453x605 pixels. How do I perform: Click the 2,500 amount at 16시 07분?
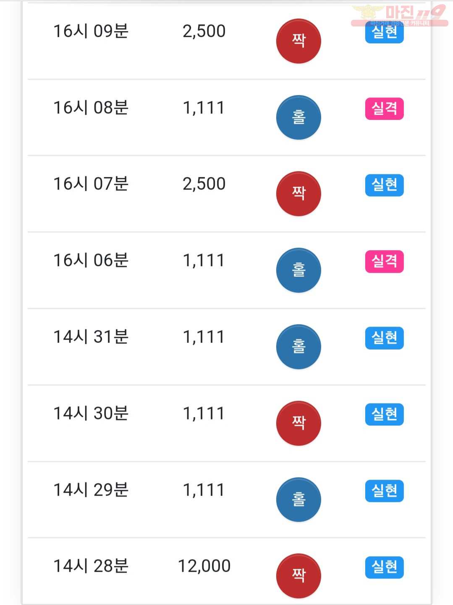pyautogui.click(x=204, y=184)
